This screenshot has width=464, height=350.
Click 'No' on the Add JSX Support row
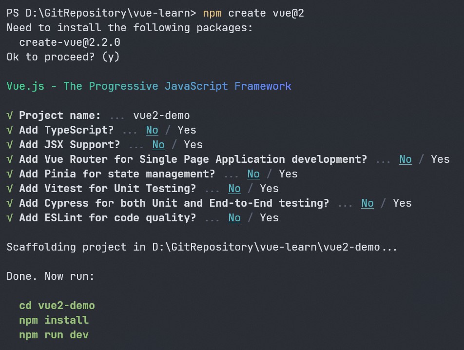click(x=158, y=145)
